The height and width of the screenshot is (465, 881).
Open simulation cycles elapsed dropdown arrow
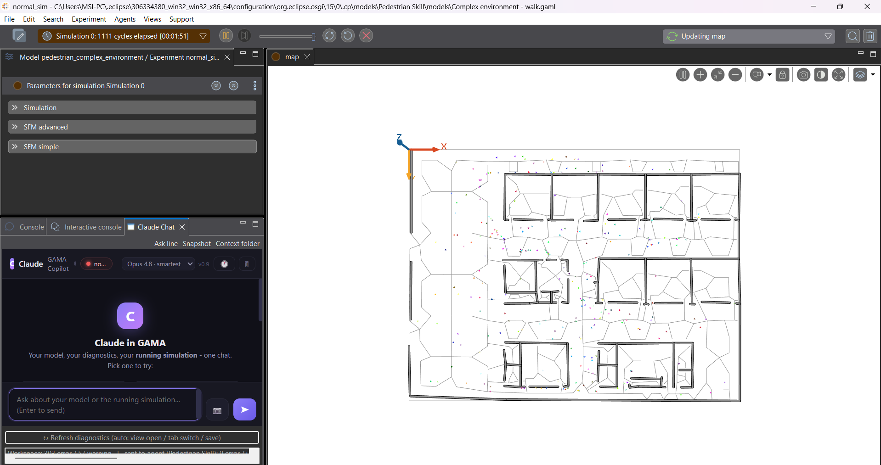[x=203, y=36]
